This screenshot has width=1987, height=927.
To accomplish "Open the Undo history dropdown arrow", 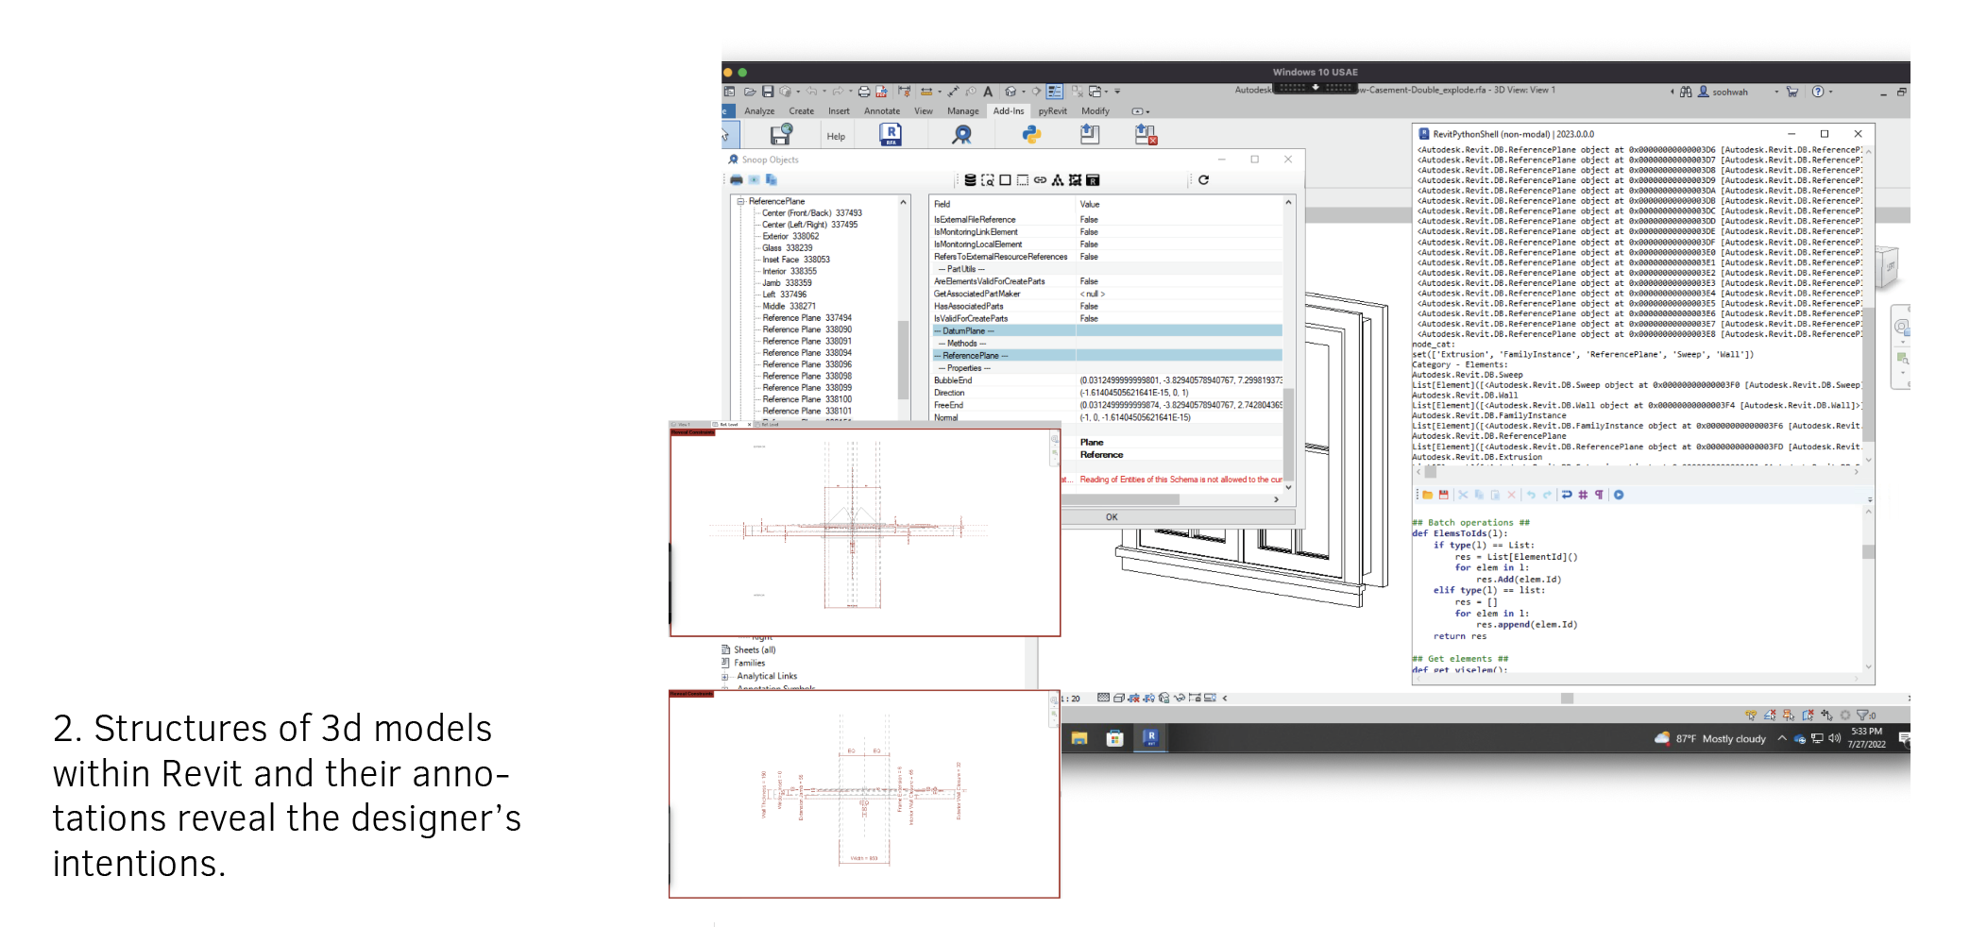I will [x=824, y=92].
